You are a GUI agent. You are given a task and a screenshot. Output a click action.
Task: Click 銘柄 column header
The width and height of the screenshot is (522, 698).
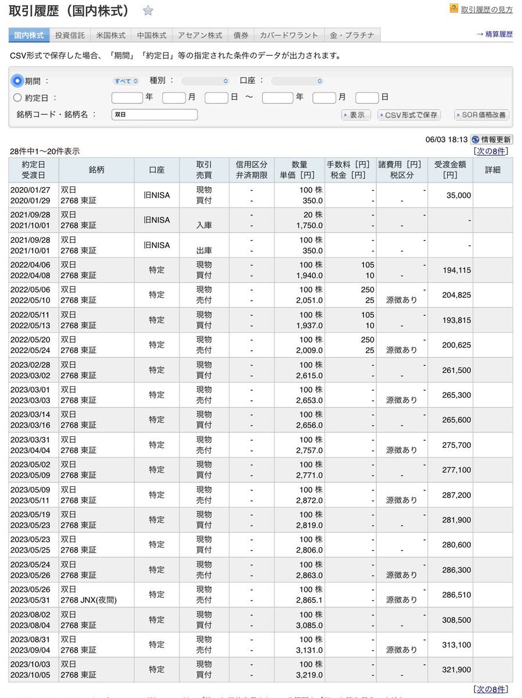(x=96, y=170)
